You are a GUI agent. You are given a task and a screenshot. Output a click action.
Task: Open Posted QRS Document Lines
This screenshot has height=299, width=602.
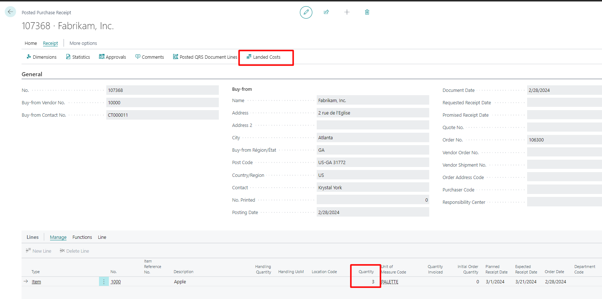pos(205,57)
